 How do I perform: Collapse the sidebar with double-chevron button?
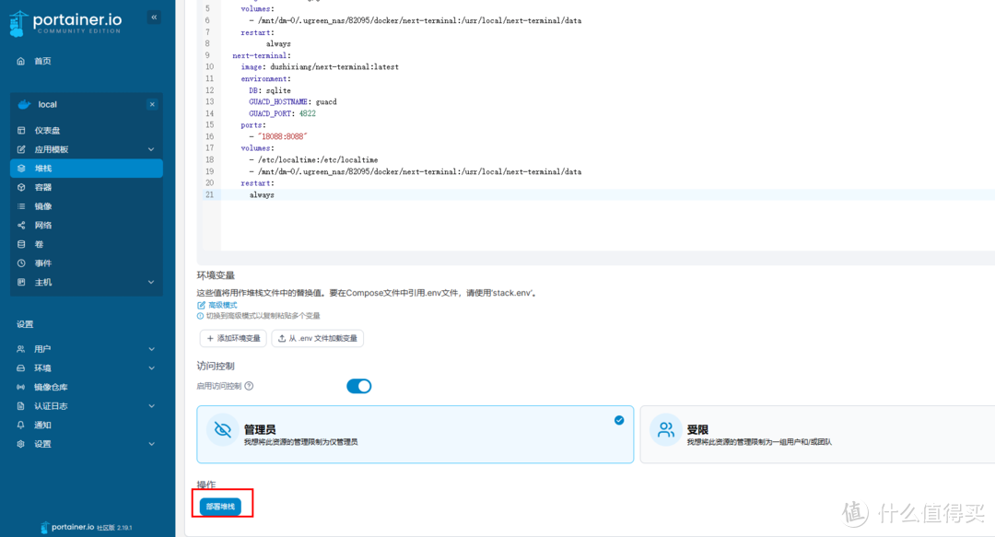pyautogui.click(x=154, y=18)
